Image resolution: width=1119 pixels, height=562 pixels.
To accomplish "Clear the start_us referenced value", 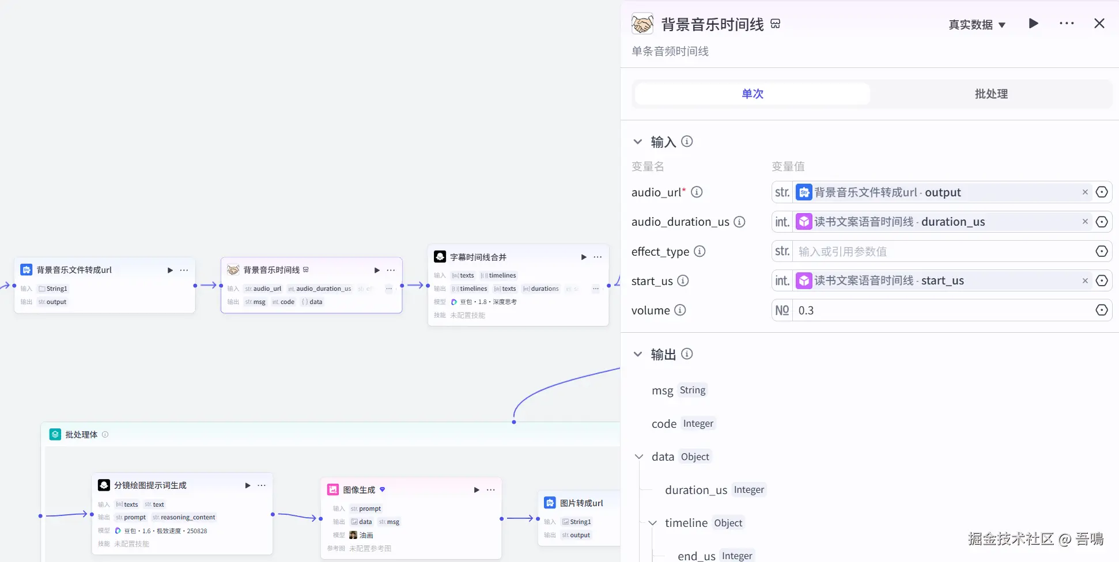I will pyautogui.click(x=1085, y=281).
